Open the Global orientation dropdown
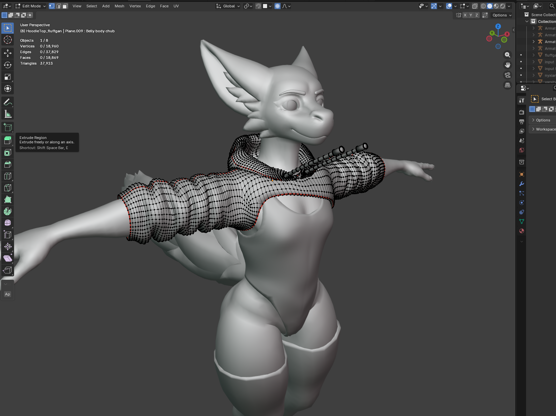556x416 pixels. (x=228, y=6)
